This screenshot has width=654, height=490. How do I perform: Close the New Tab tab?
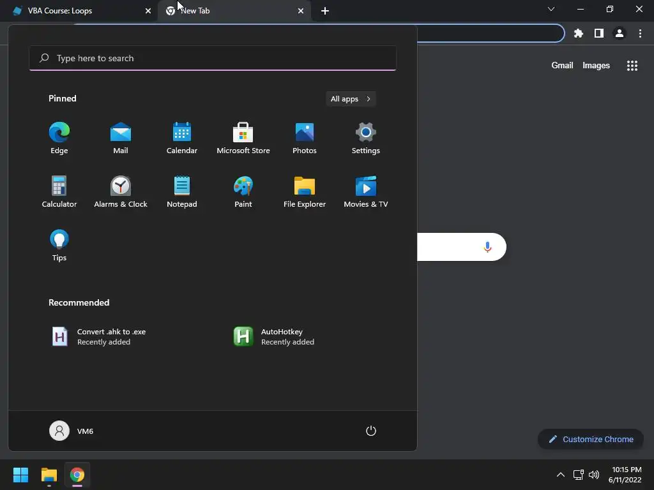click(x=301, y=11)
